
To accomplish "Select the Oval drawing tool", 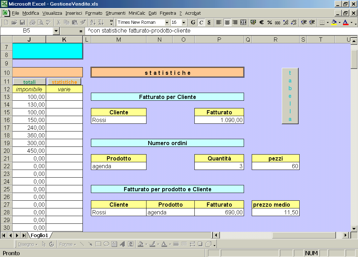I will (x=106, y=244).
